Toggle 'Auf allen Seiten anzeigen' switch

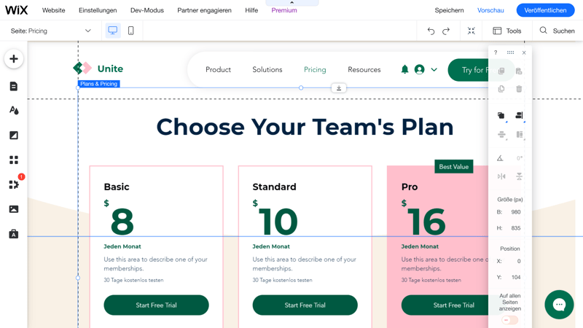pos(509,320)
